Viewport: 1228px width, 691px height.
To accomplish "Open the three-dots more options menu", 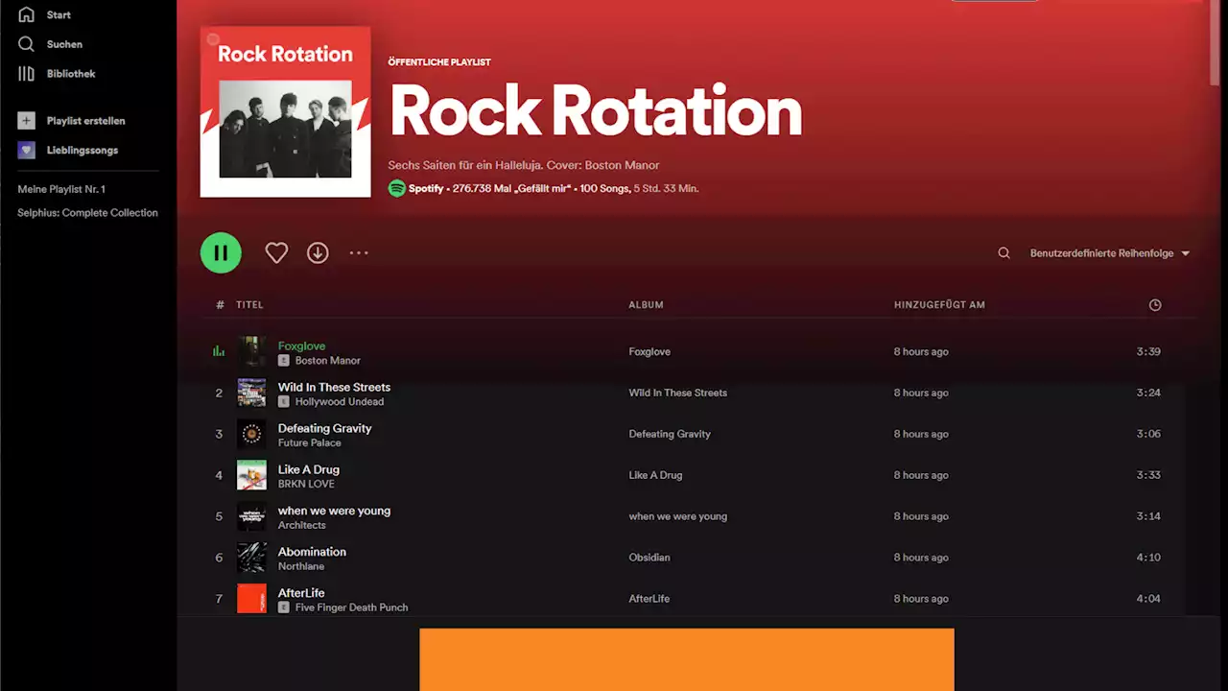I will [x=359, y=252].
